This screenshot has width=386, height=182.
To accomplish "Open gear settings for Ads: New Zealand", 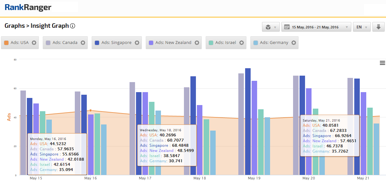I will tap(197, 43).
